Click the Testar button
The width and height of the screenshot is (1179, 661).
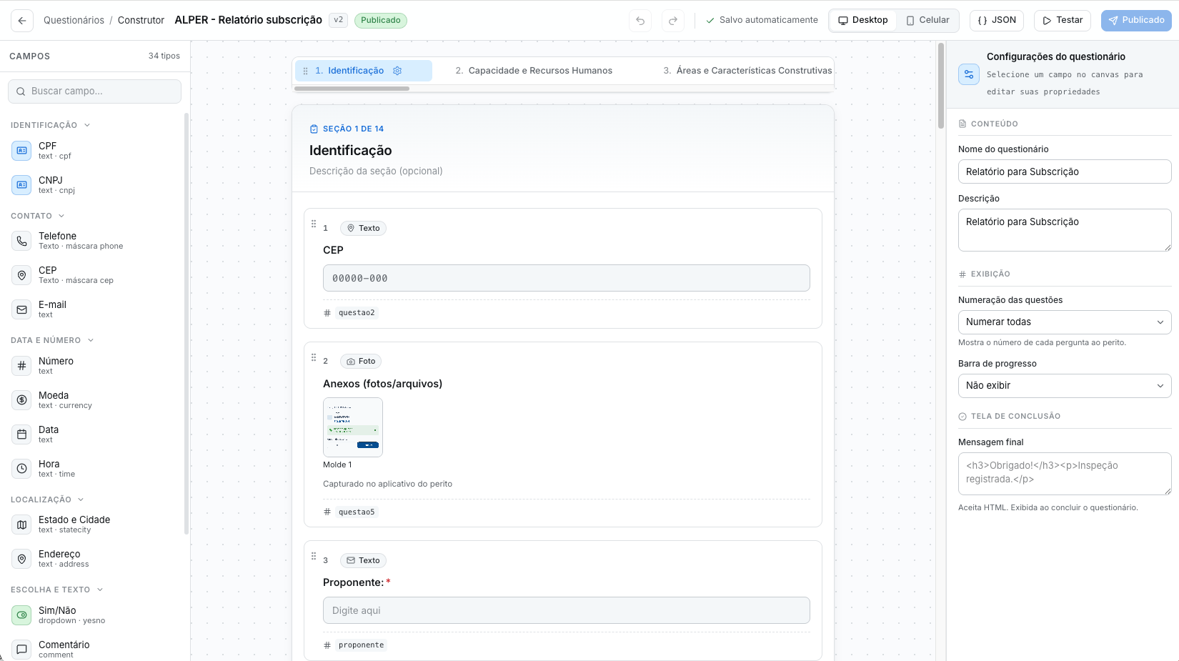1063,21
